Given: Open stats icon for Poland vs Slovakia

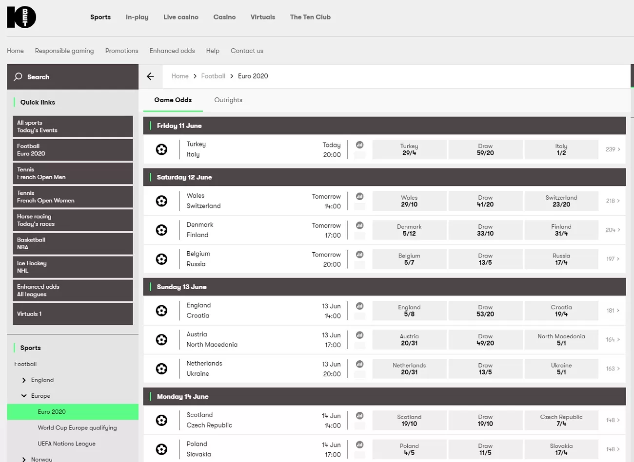Looking at the screenshot, I should [x=359, y=444].
